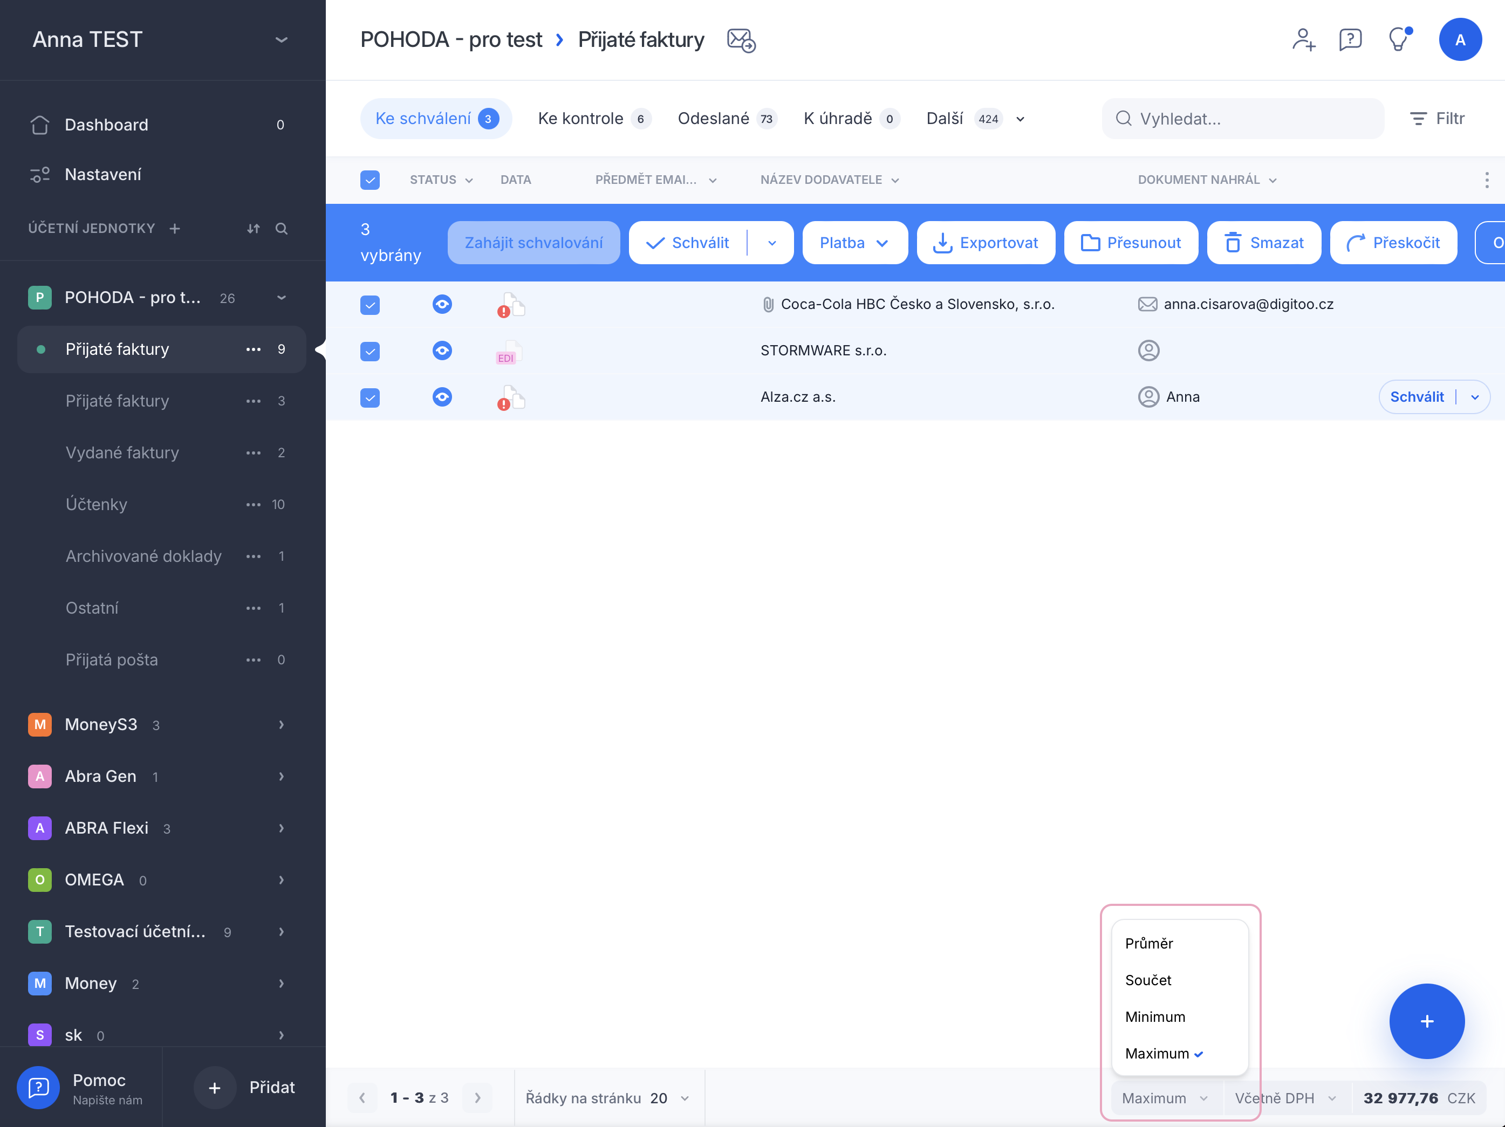Sort by Název dodavatele column header

tap(830, 180)
